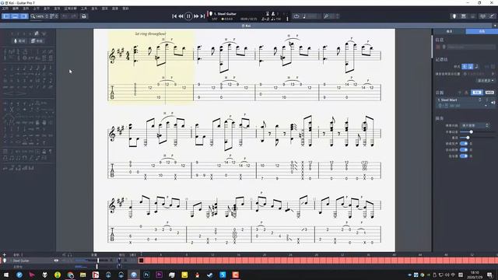Click the speaker icon beside Steel Mart

coord(493,103)
